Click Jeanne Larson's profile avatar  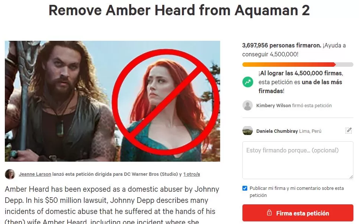[x=10, y=174]
